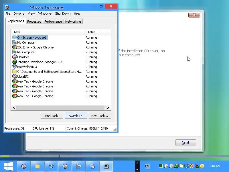Screen dimensions: 229x172
Task: Click the task list horizontal scrollbar track
Action: (x=60, y=108)
